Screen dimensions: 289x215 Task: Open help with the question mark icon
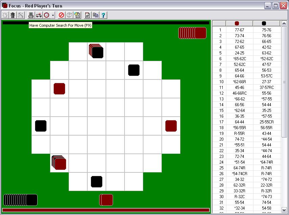(x=104, y=15)
